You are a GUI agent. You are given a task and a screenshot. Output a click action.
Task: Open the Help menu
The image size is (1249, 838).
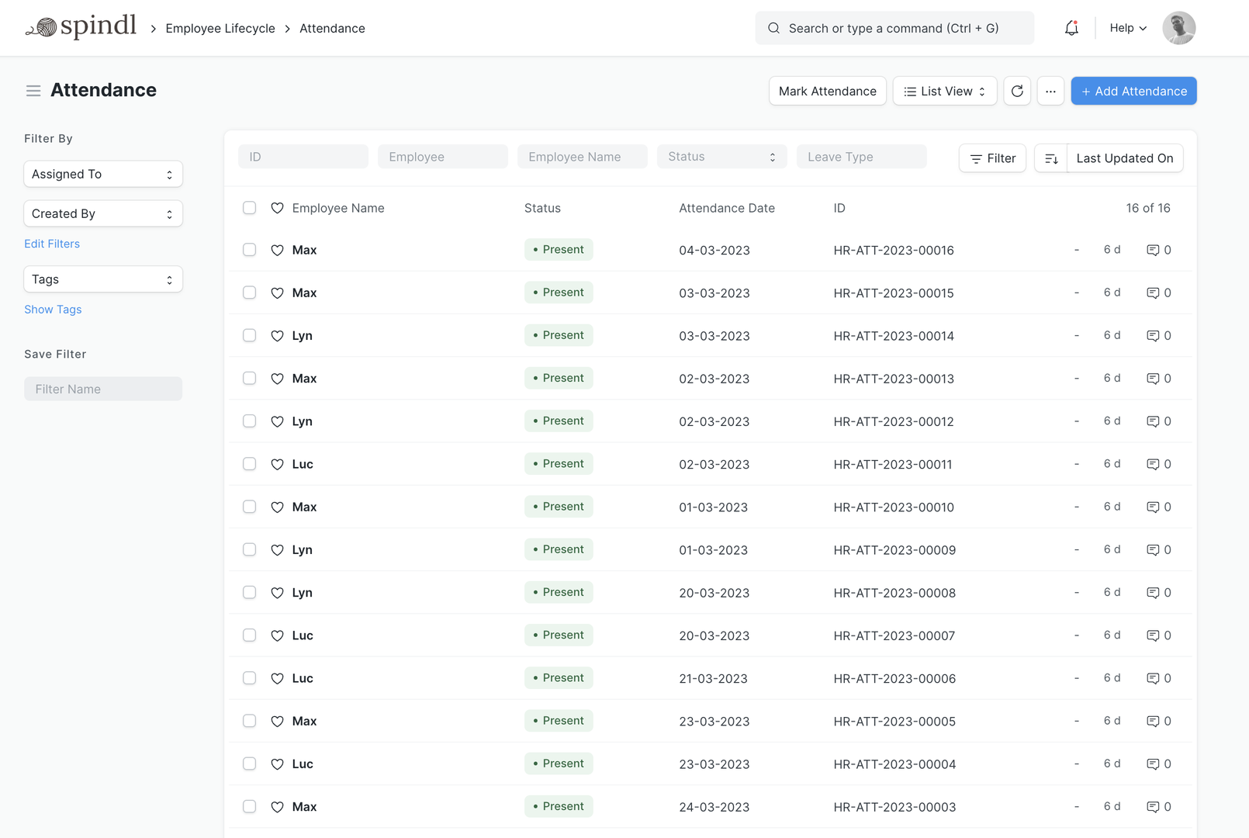click(1127, 28)
